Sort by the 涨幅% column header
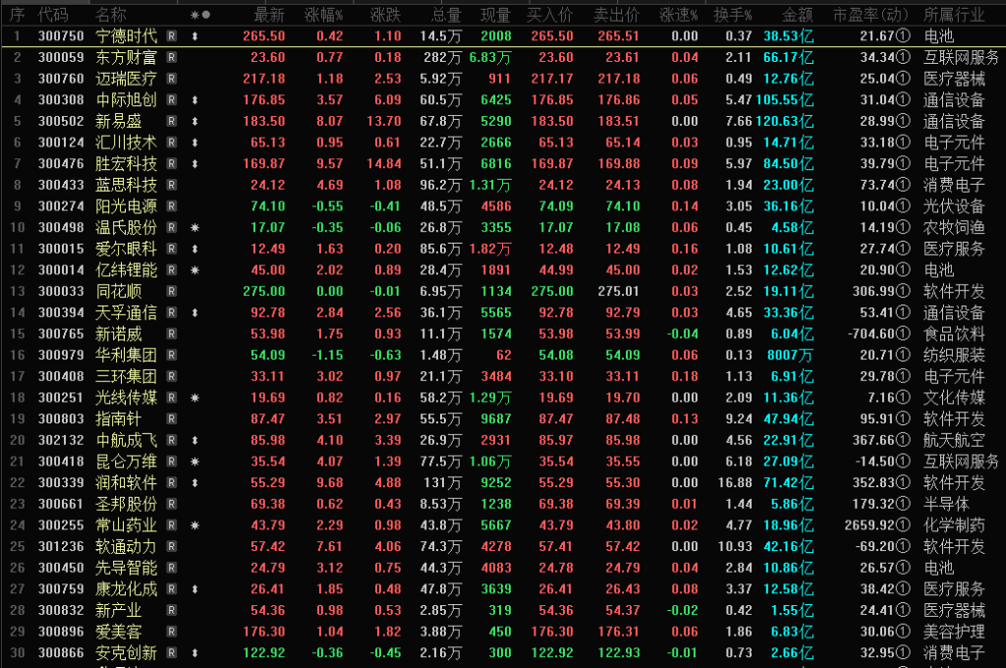The height and width of the screenshot is (668, 1006). click(324, 15)
